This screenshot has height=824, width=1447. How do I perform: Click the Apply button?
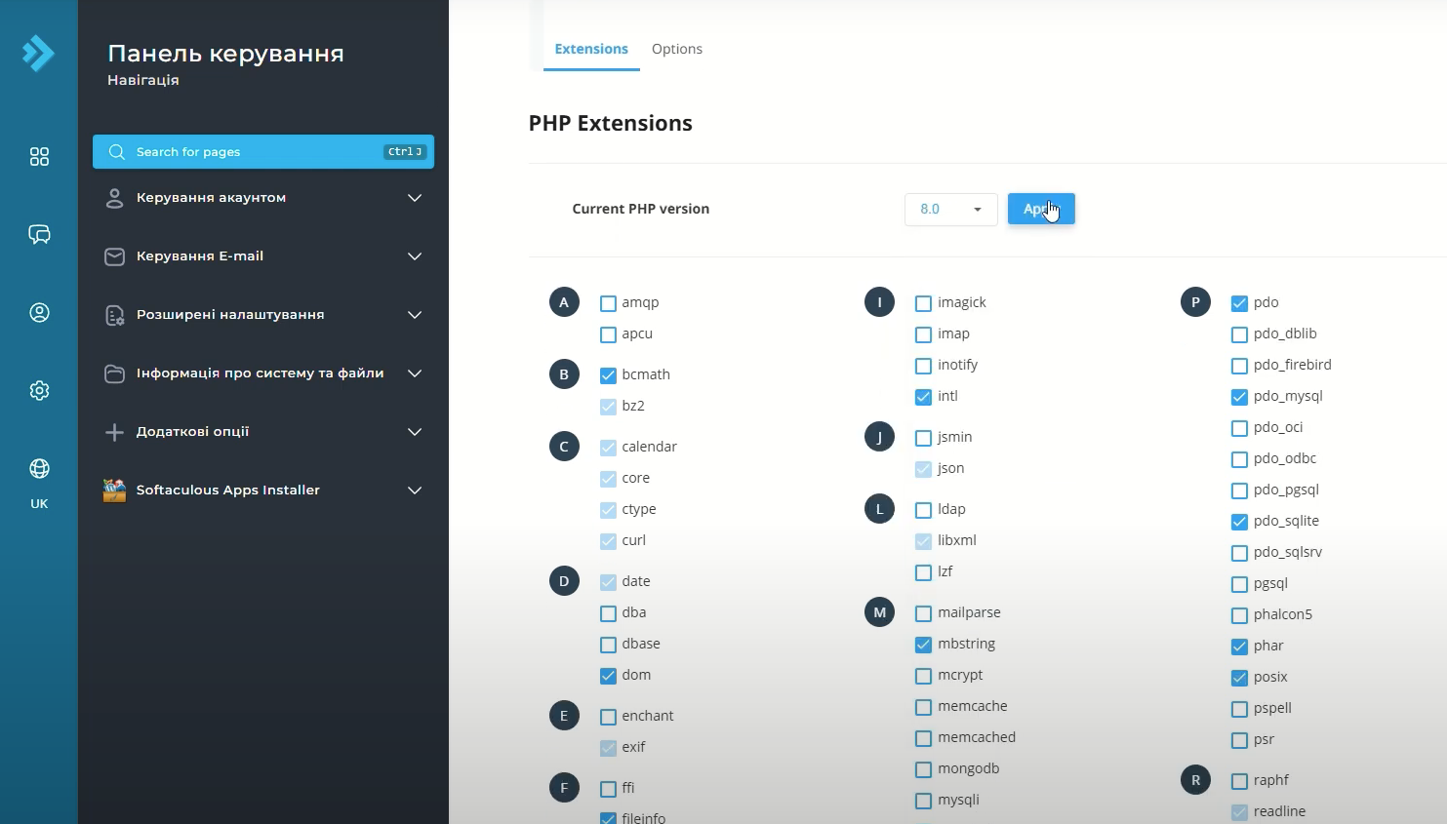[1041, 209]
